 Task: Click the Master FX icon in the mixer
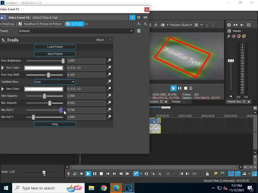click(229, 36)
